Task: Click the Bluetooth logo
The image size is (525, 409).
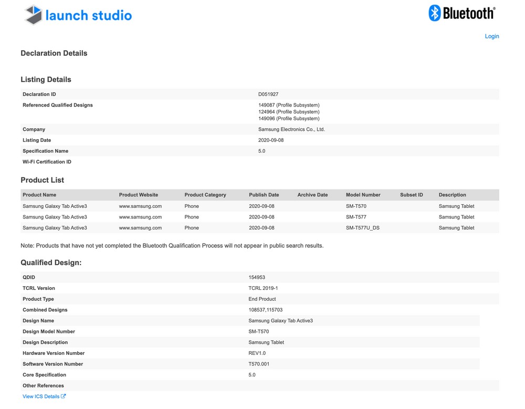Action: pyautogui.click(x=461, y=14)
